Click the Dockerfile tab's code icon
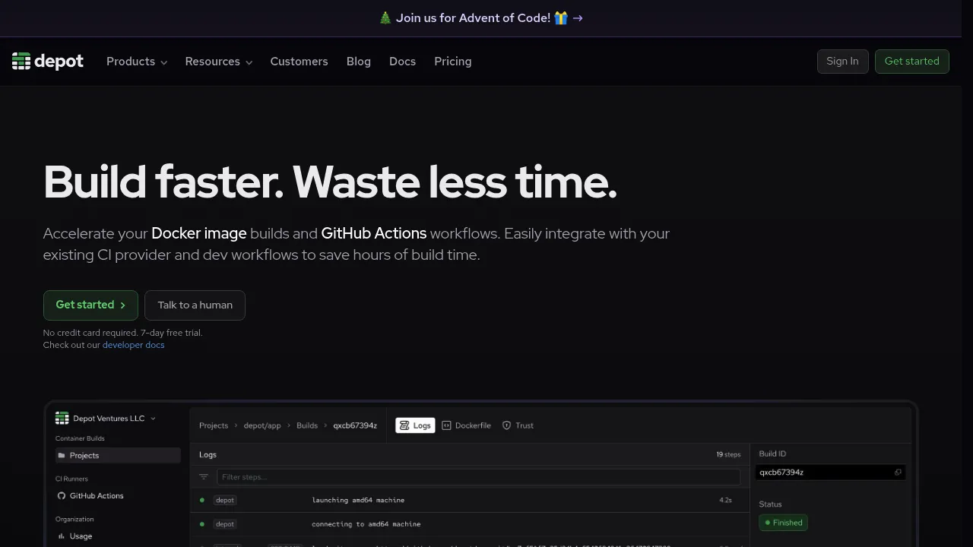 click(446, 425)
